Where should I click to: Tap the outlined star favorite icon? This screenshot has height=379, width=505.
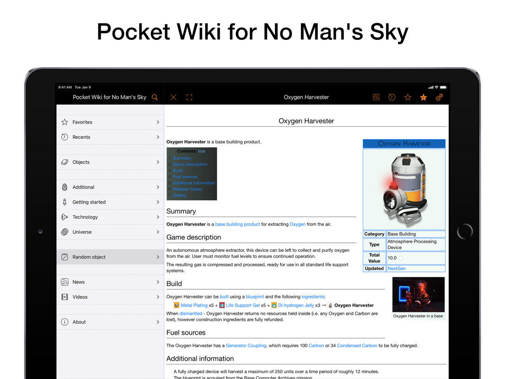click(408, 97)
